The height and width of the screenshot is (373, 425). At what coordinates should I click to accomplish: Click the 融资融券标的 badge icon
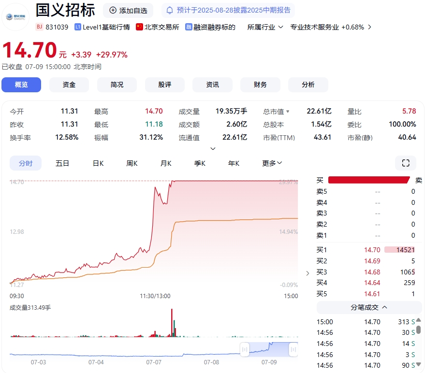click(x=189, y=27)
